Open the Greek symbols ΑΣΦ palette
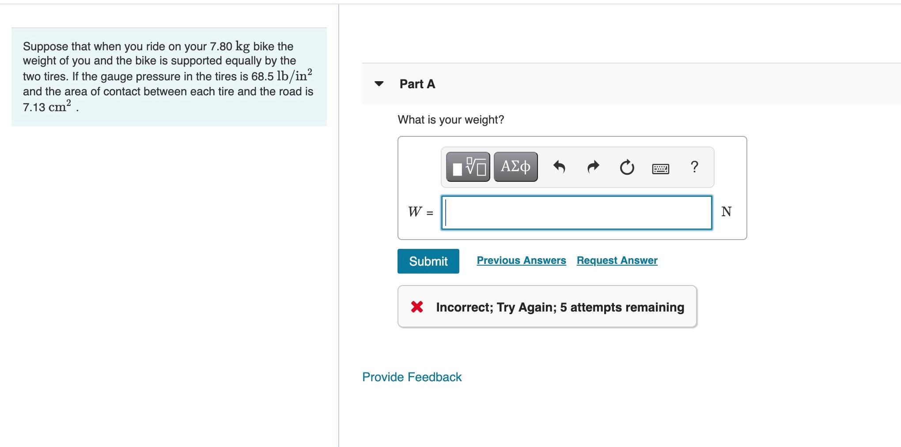The height and width of the screenshot is (447, 901). [515, 167]
